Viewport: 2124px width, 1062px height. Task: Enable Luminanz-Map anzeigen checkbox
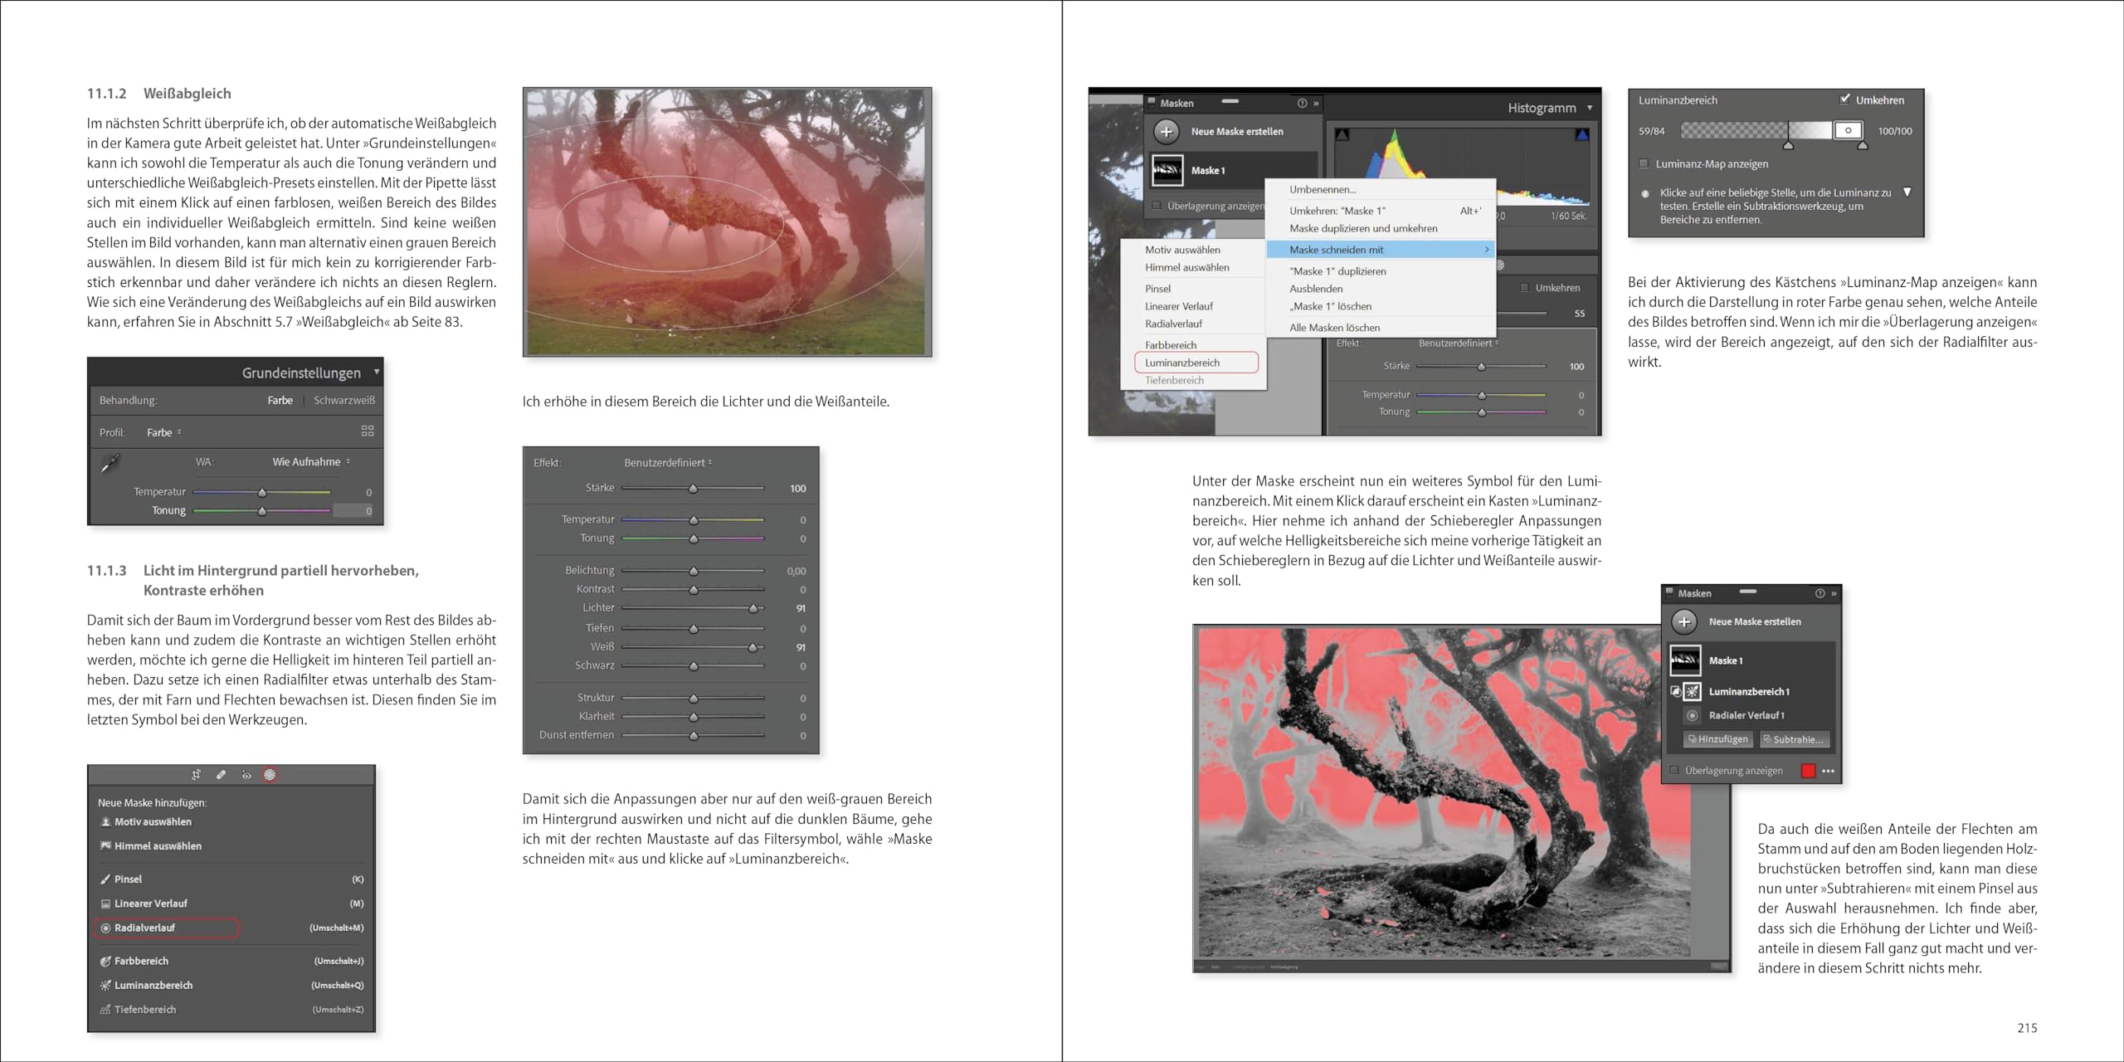(x=1644, y=163)
